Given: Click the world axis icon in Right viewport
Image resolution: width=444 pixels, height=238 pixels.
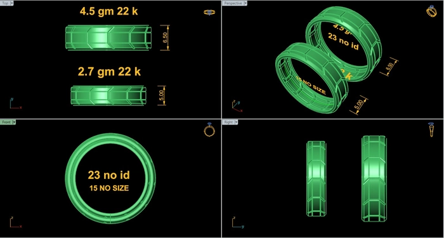Looking at the screenshot, I should pyautogui.click(x=238, y=222).
